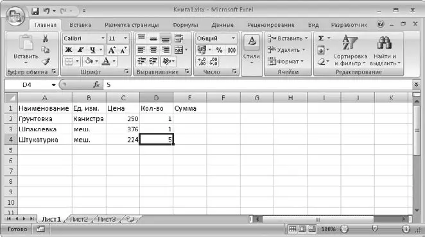This screenshot has height=237, width=425.
Task: Open the Calibri font name dropdown
Action: (103, 38)
